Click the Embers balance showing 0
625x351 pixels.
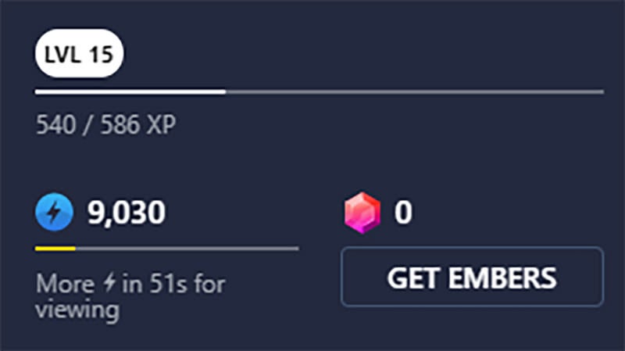click(x=403, y=212)
